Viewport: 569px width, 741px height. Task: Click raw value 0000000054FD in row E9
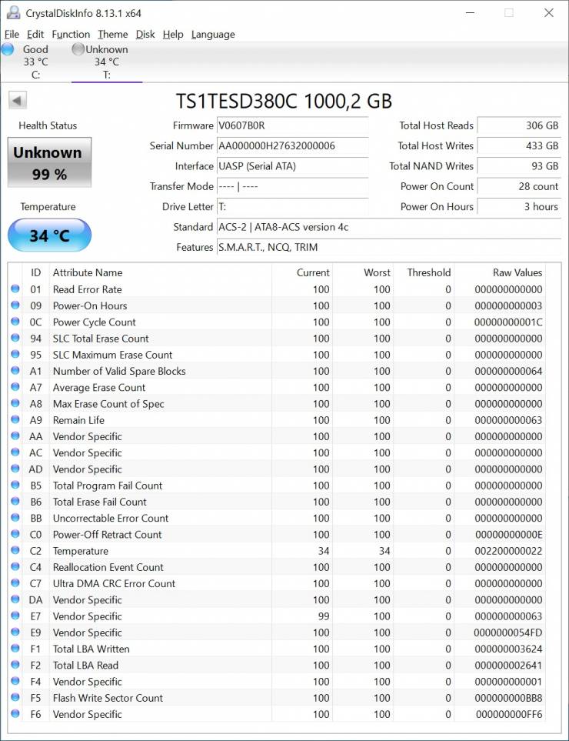[x=507, y=633]
